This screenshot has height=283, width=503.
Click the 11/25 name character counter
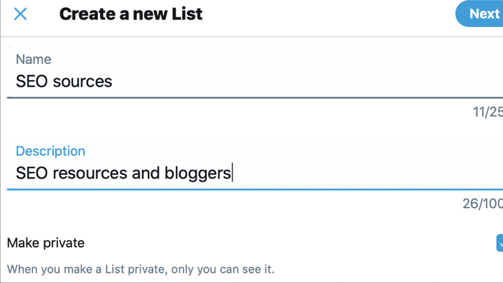[x=488, y=112]
